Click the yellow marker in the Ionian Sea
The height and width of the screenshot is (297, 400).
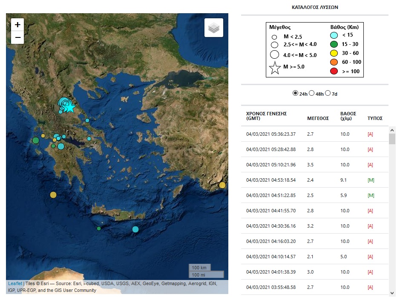tap(53, 195)
